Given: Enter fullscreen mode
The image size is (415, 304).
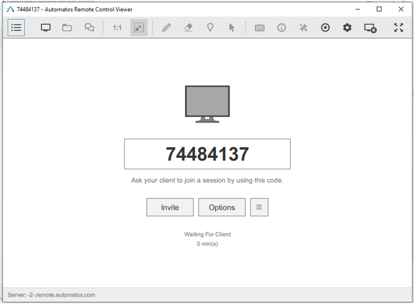Looking at the screenshot, I should coord(398,27).
